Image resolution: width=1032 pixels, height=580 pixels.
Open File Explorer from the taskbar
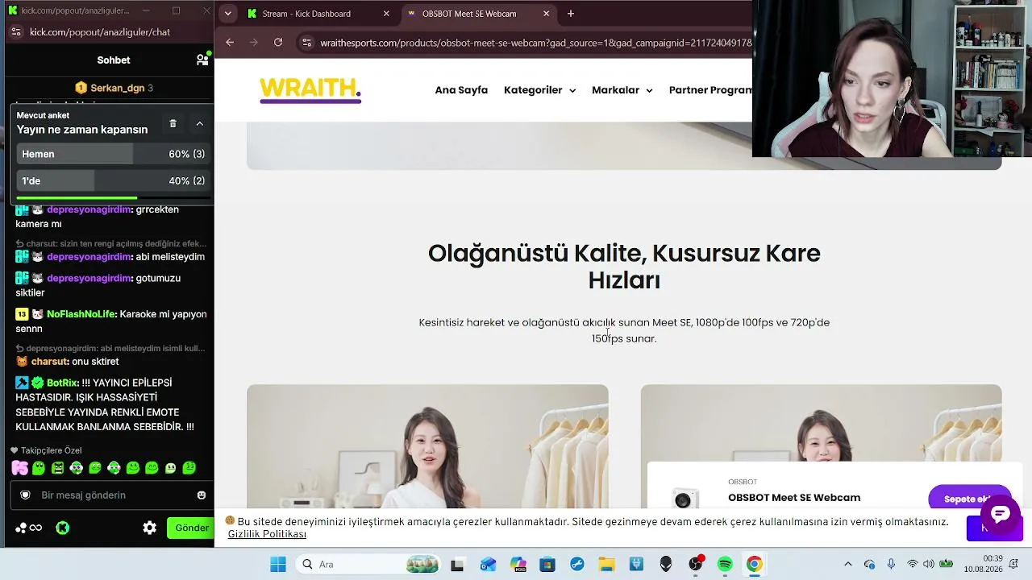(606, 565)
